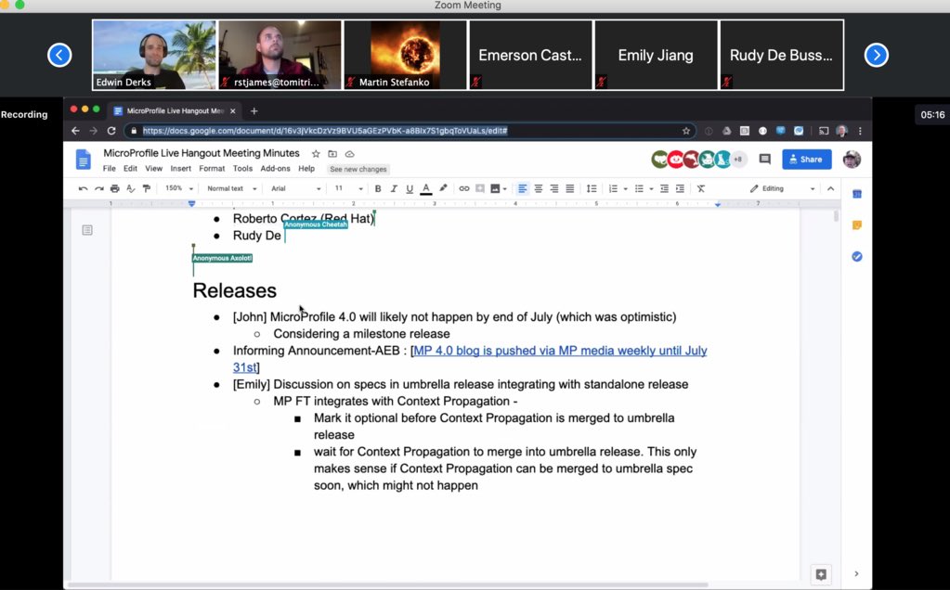The image size is (950, 590).
Task: Toggle bold formatting
Action: pos(377,189)
